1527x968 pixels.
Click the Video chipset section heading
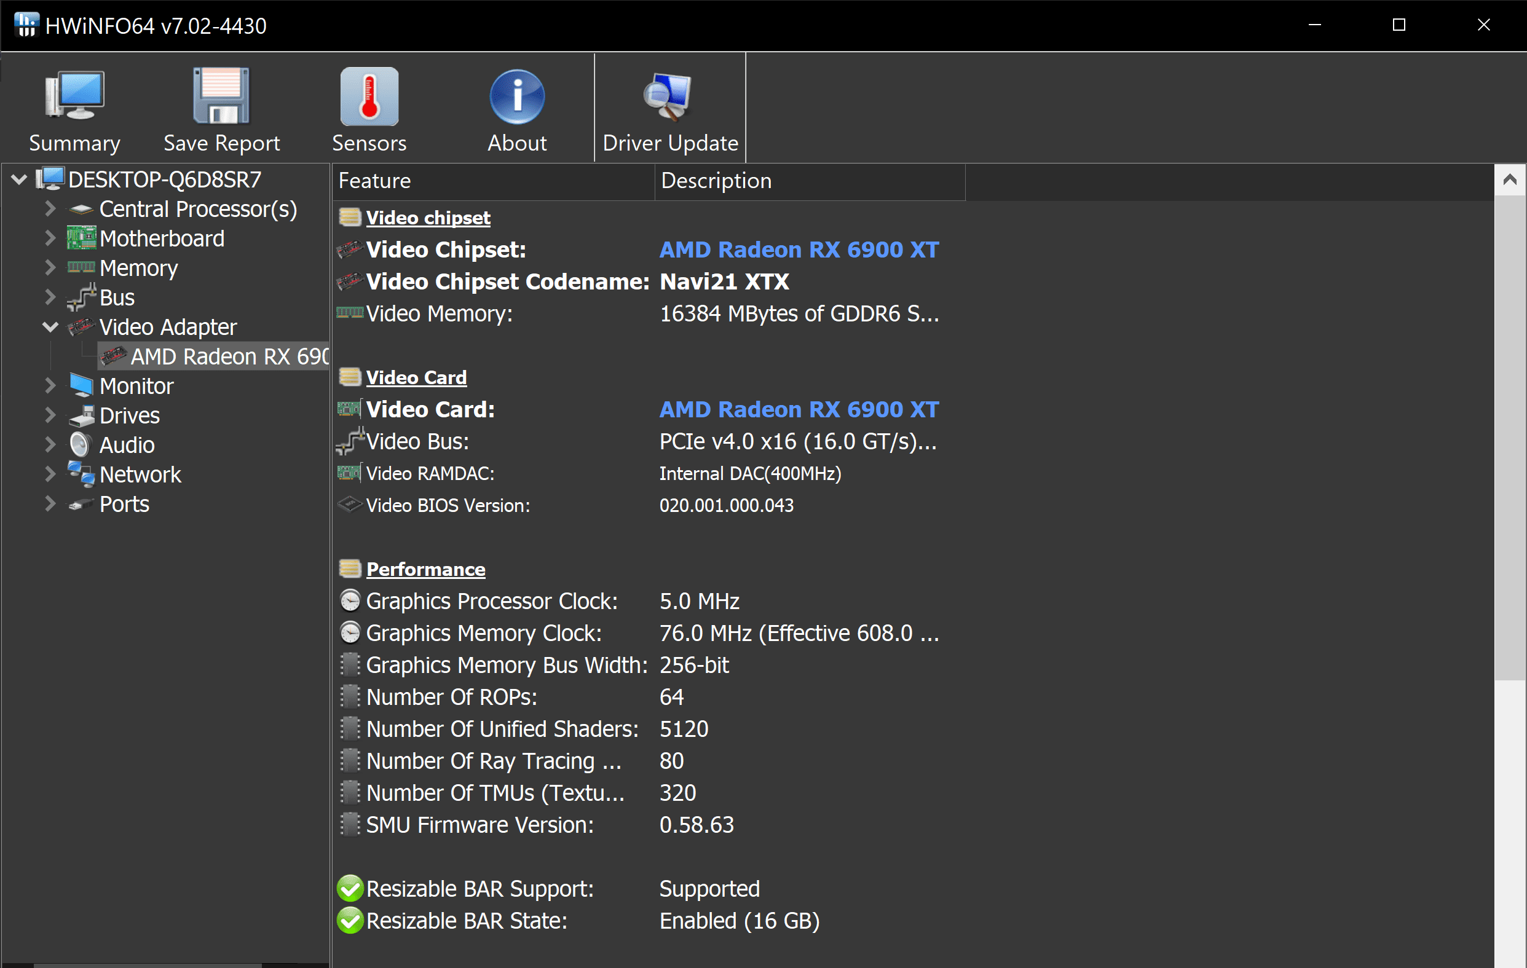428,218
